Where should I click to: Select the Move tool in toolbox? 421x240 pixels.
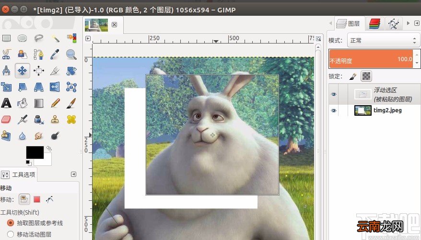click(22, 71)
